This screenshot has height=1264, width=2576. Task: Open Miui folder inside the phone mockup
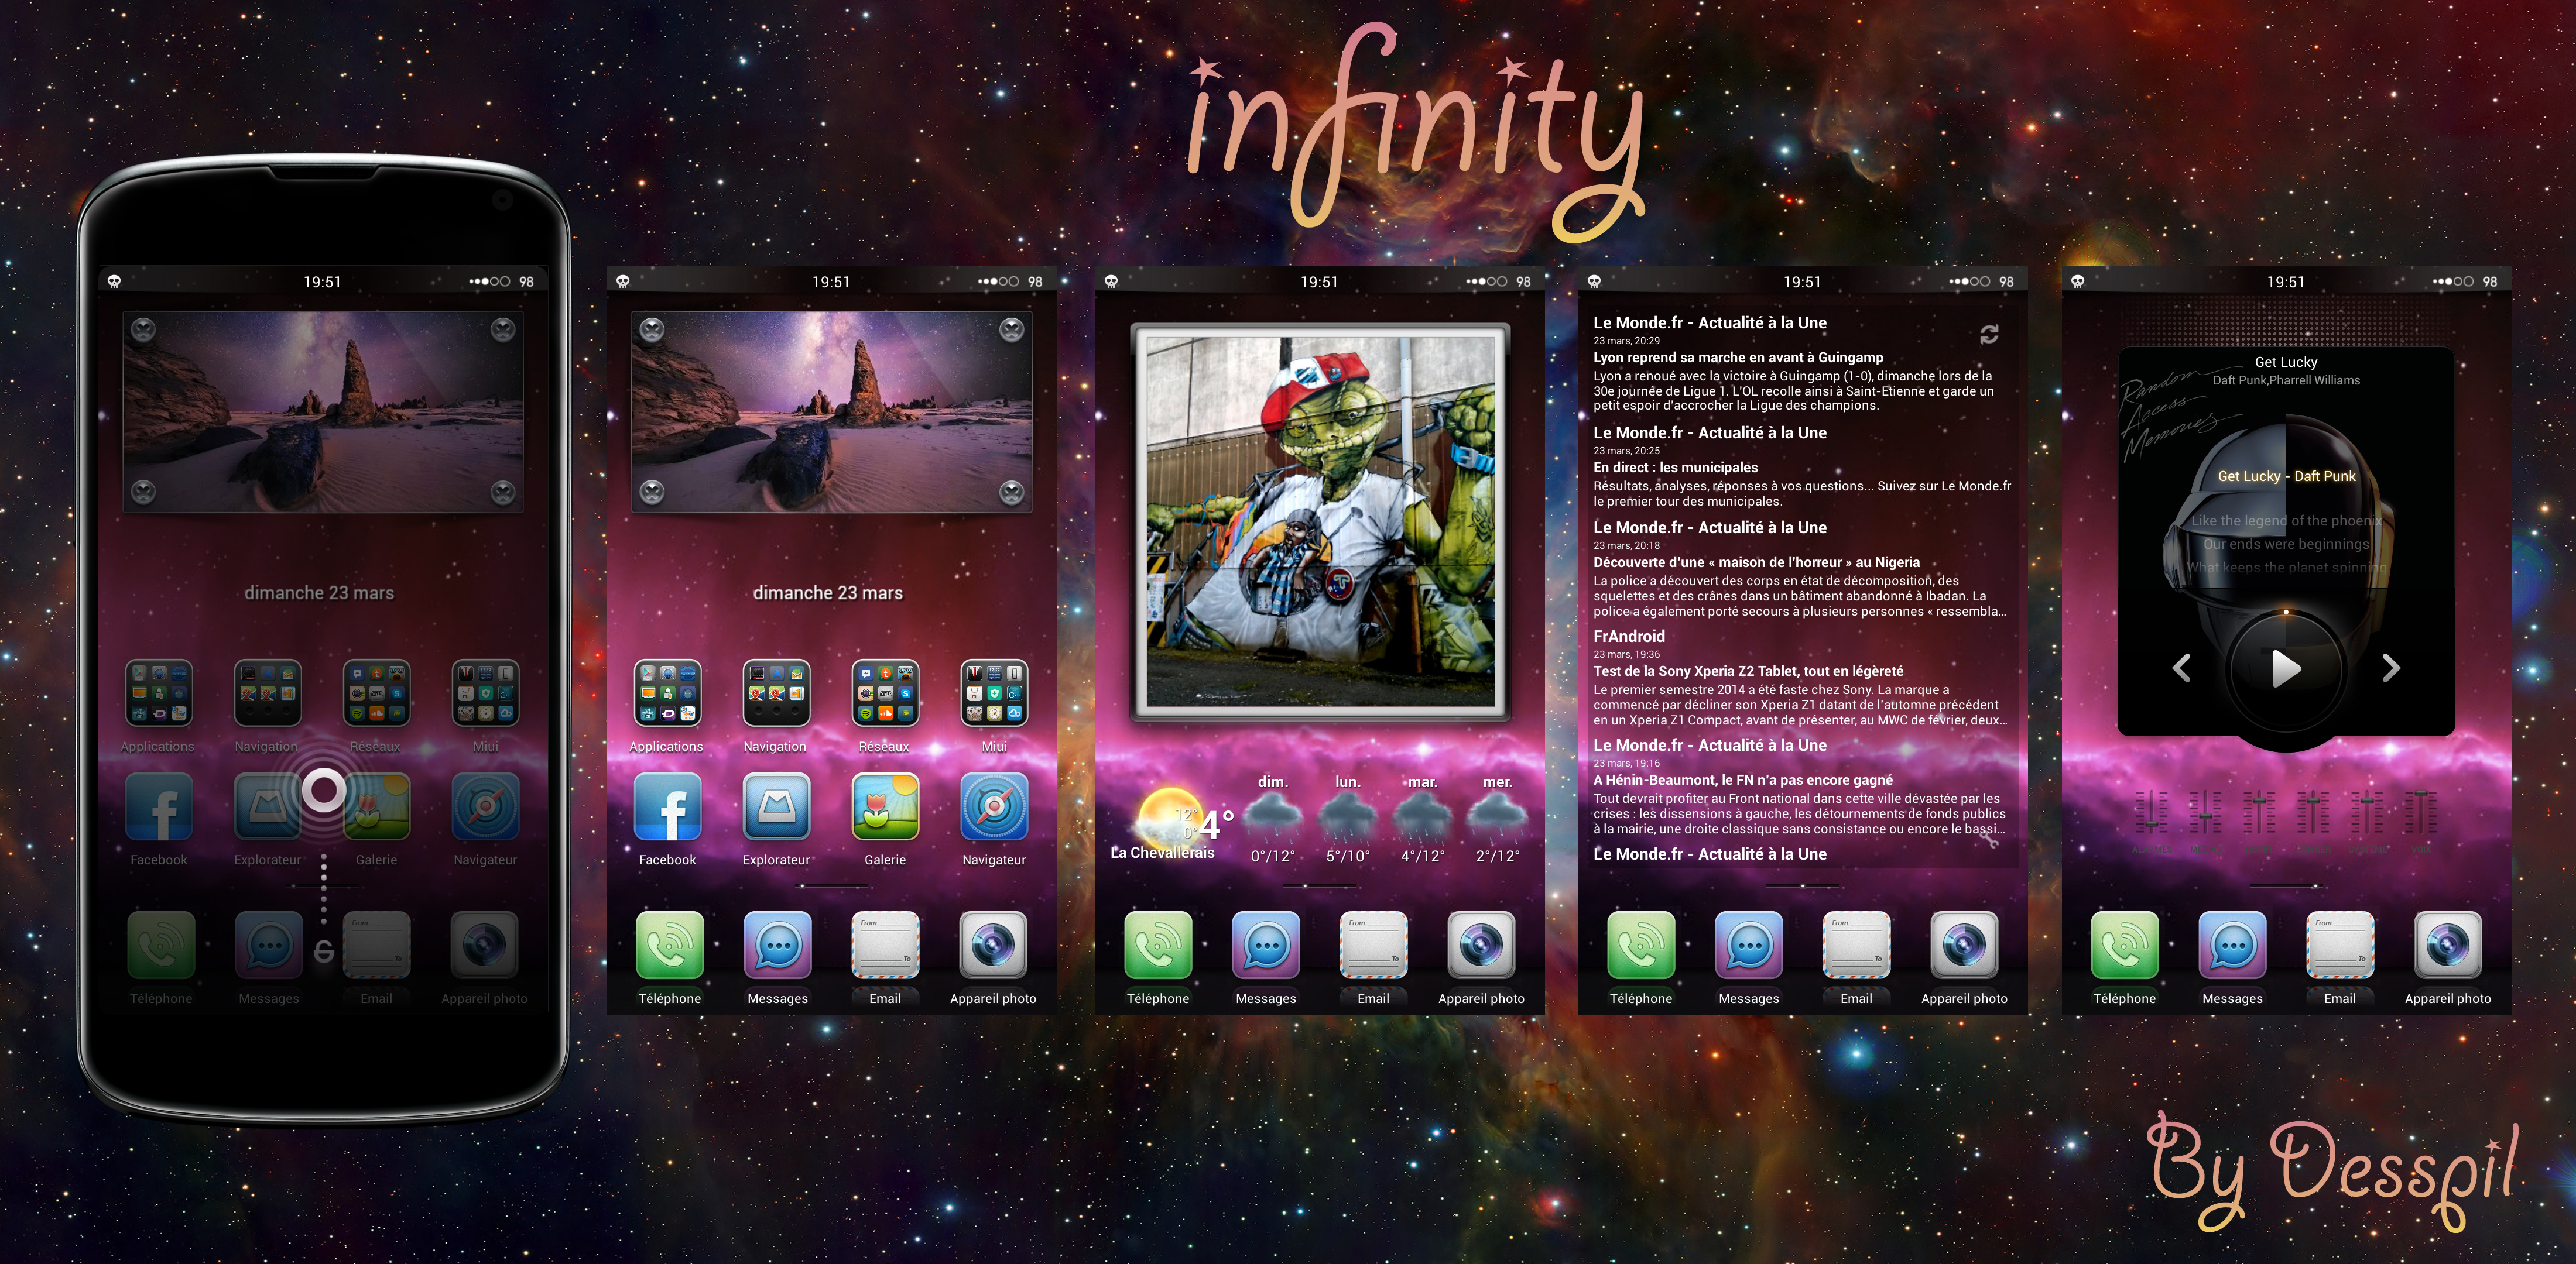pos(485,692)
